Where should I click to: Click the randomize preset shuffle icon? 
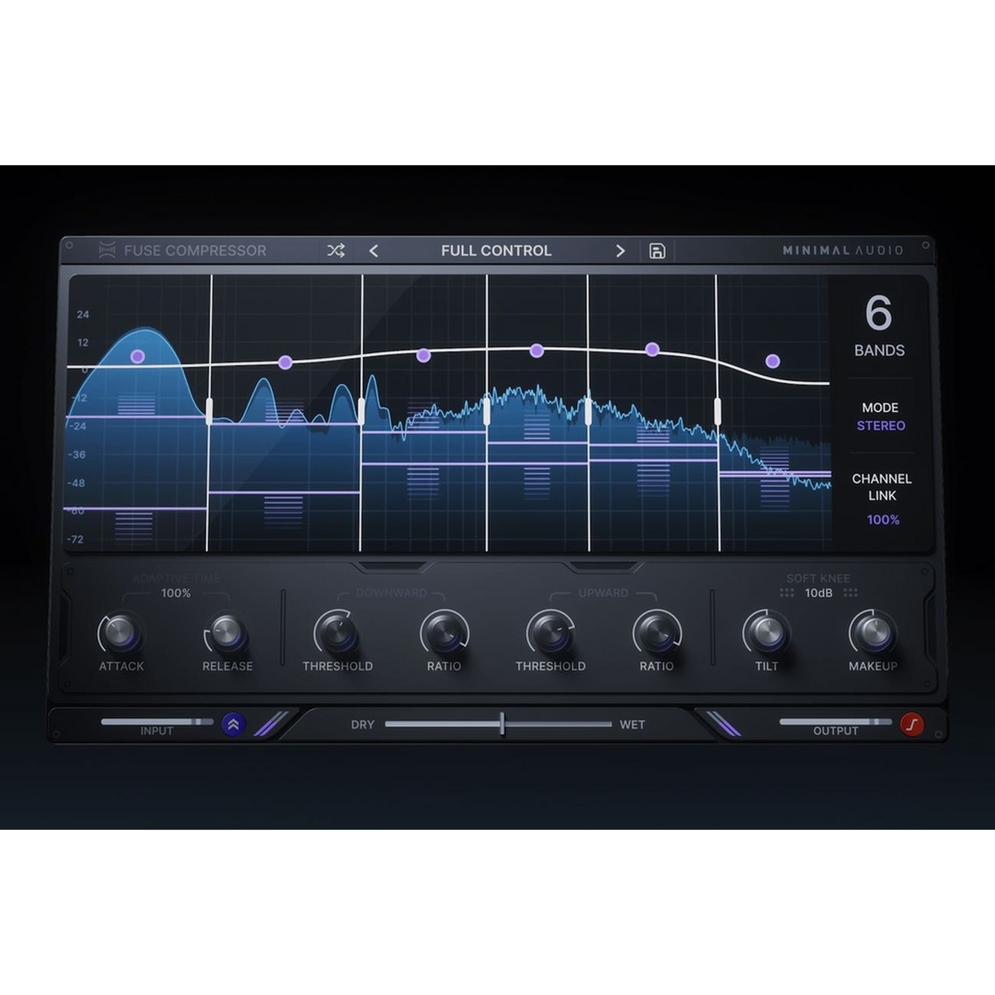tap(335, 251)
